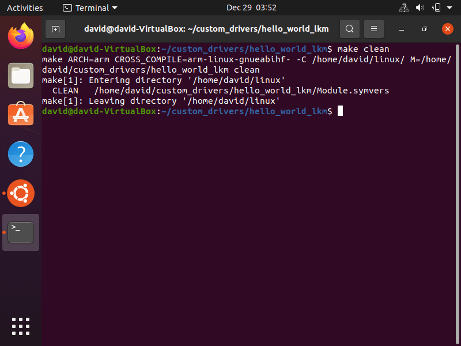Place cursor at the blinking terminal cursor
Screen dimensions: 461x346
tap(340, 111)
